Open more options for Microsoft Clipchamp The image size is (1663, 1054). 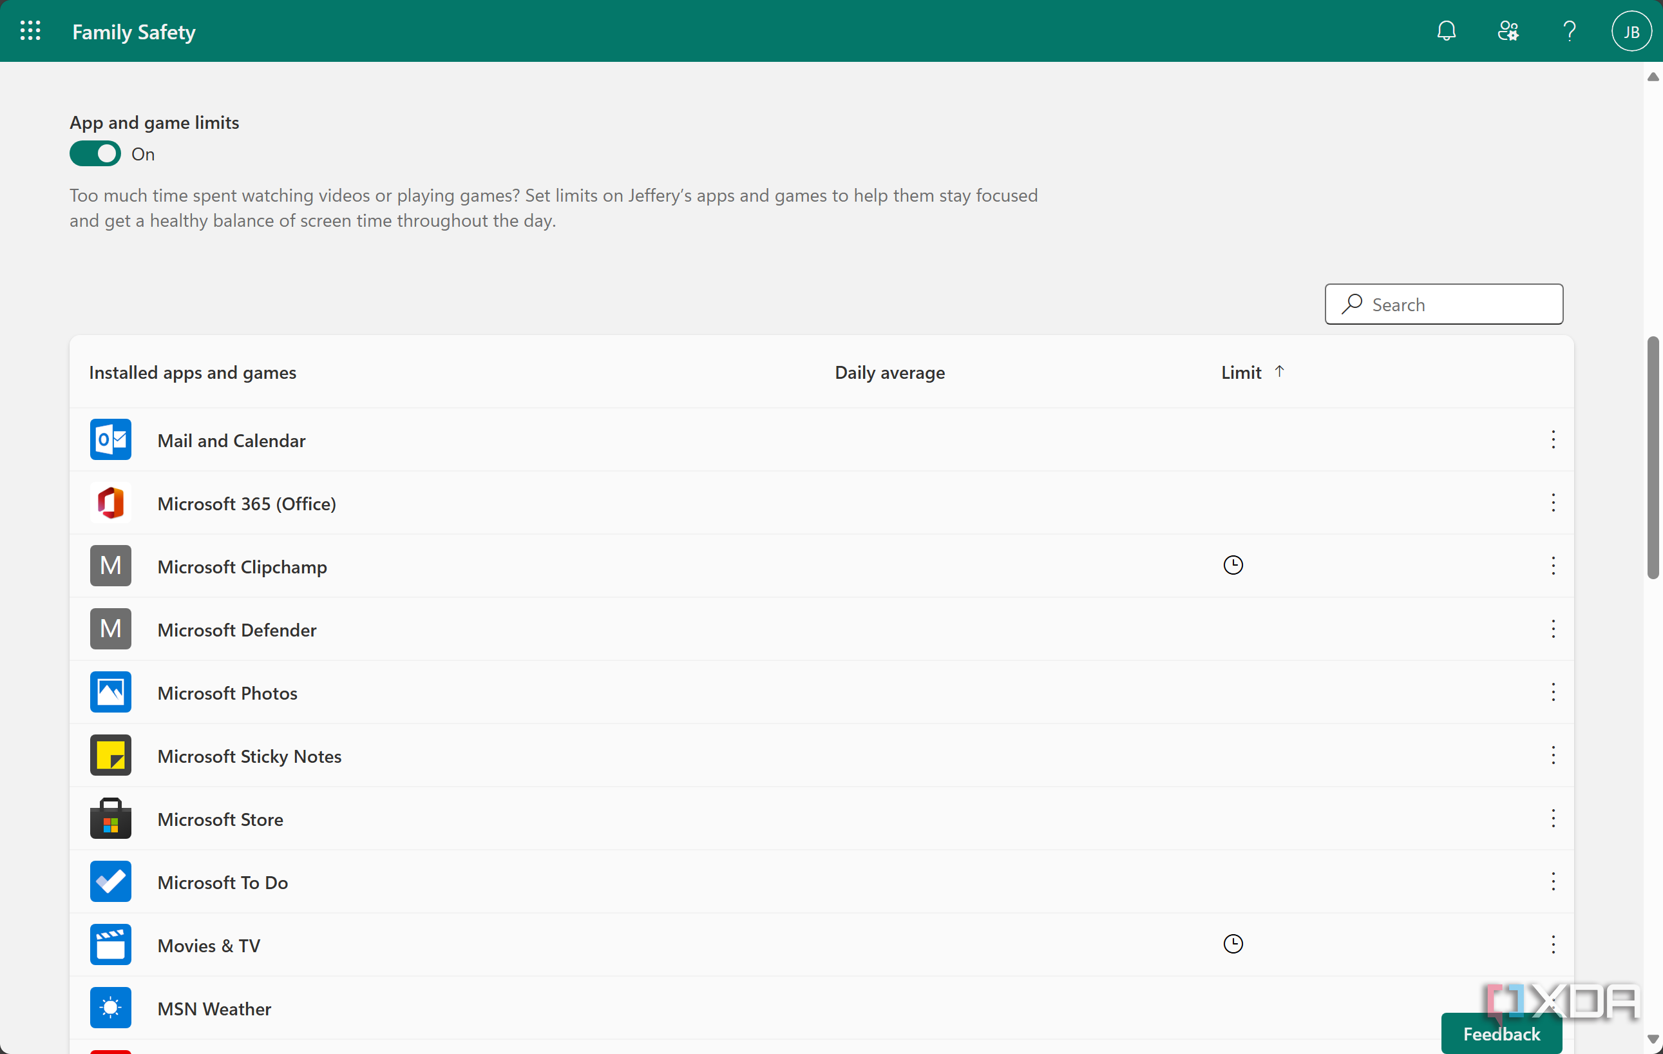click(1554, 566)
